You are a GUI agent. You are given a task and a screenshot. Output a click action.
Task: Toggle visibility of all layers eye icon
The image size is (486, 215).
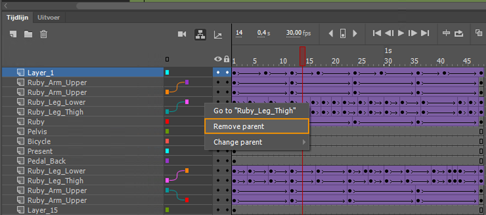pos(218,59)
